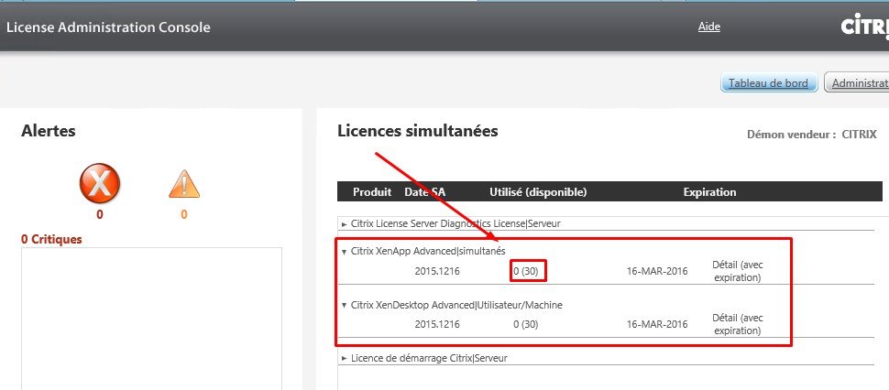Click the red critical alert icon
The width and height of the screenshot is (889, 390).
click(x=100, y=186)
